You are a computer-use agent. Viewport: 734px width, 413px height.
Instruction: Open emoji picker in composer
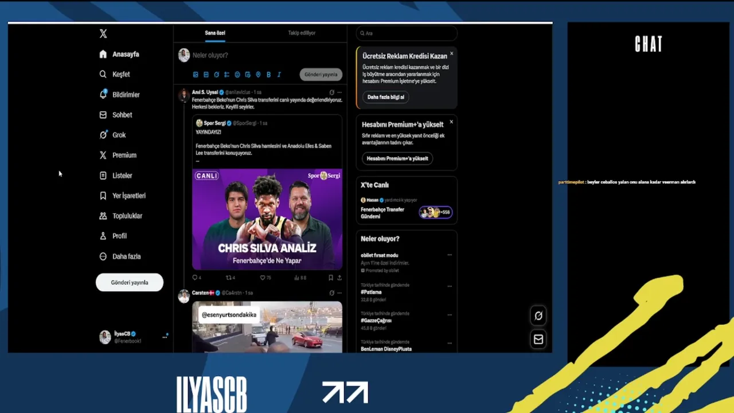pyautogui.click(x=237, y=75)
